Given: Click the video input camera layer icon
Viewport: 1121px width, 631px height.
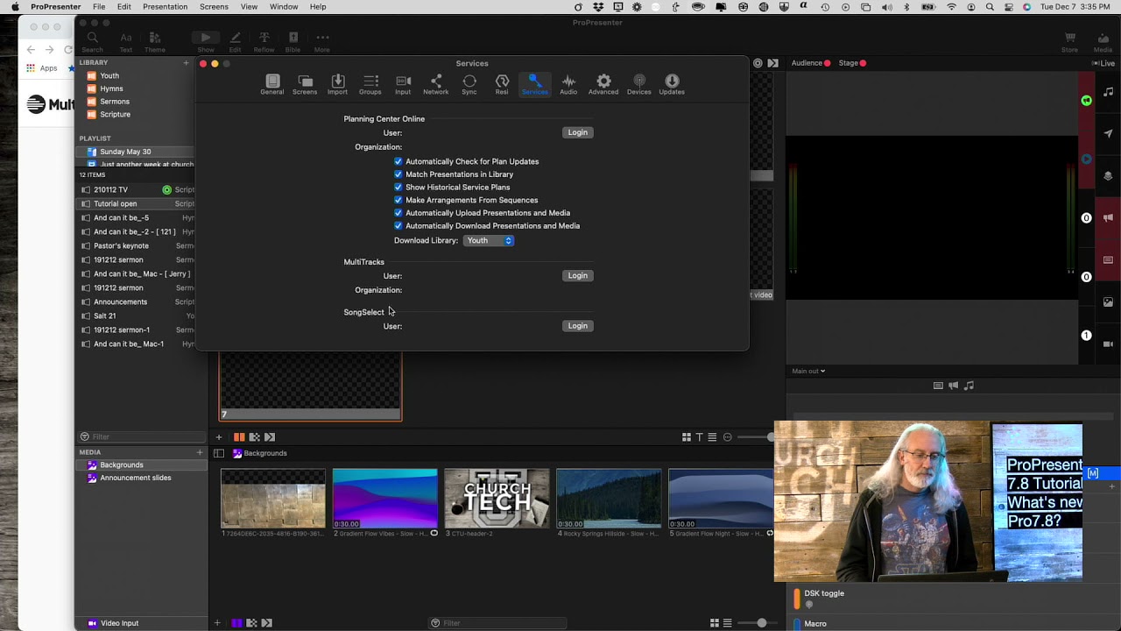Looking at the screenshot, I should 1109,344.
